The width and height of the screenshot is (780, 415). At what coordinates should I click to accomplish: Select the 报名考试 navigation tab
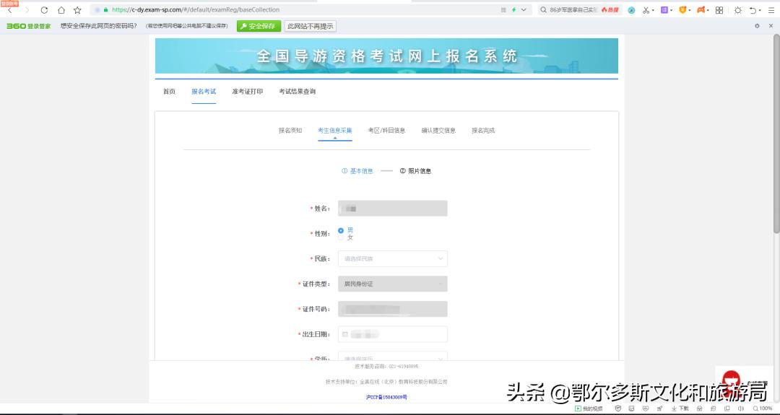pyautogui.click(x=204, y=92)
